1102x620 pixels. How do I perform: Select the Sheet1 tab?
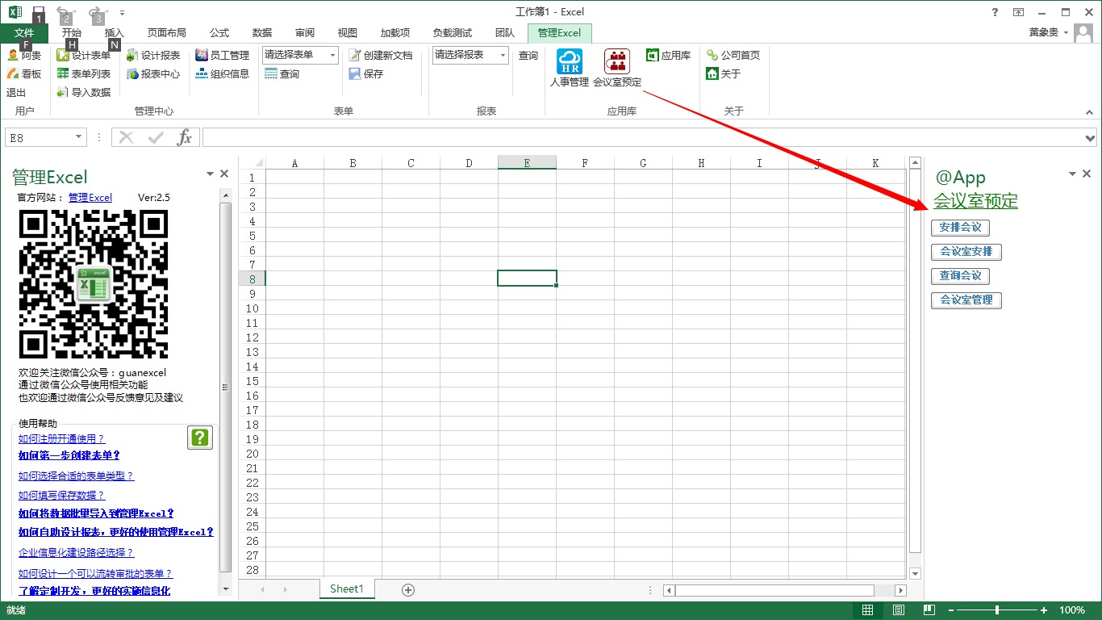coord(347,589)
